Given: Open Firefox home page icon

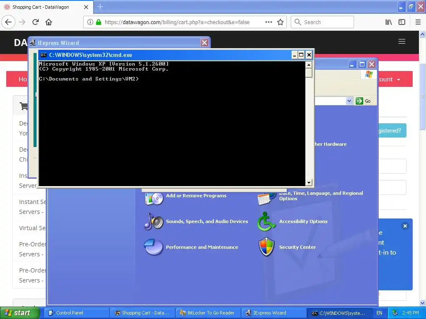Looking at the screenshot, I should coord(49,22).
